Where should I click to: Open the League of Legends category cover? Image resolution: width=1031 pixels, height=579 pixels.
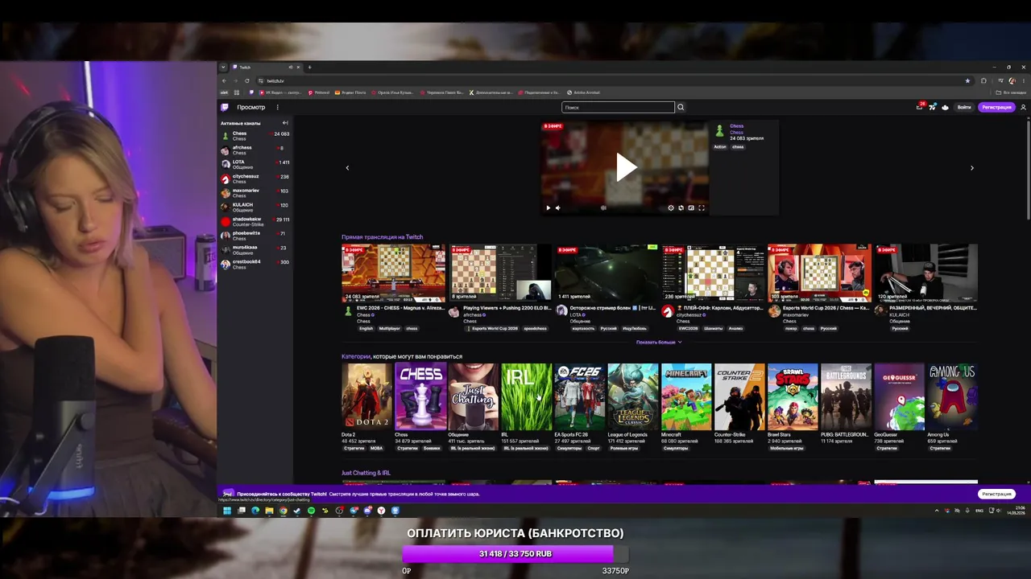[x=633, y=396]
